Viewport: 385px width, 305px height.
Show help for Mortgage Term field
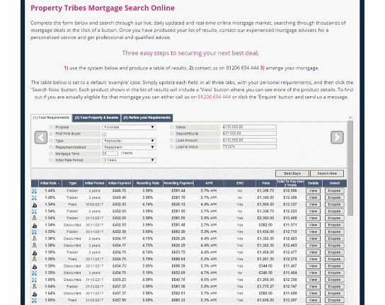coord(51,154)
